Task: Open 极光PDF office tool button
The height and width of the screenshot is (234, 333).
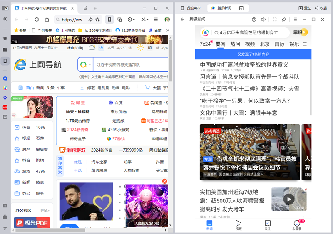Action: coord(32,222)
